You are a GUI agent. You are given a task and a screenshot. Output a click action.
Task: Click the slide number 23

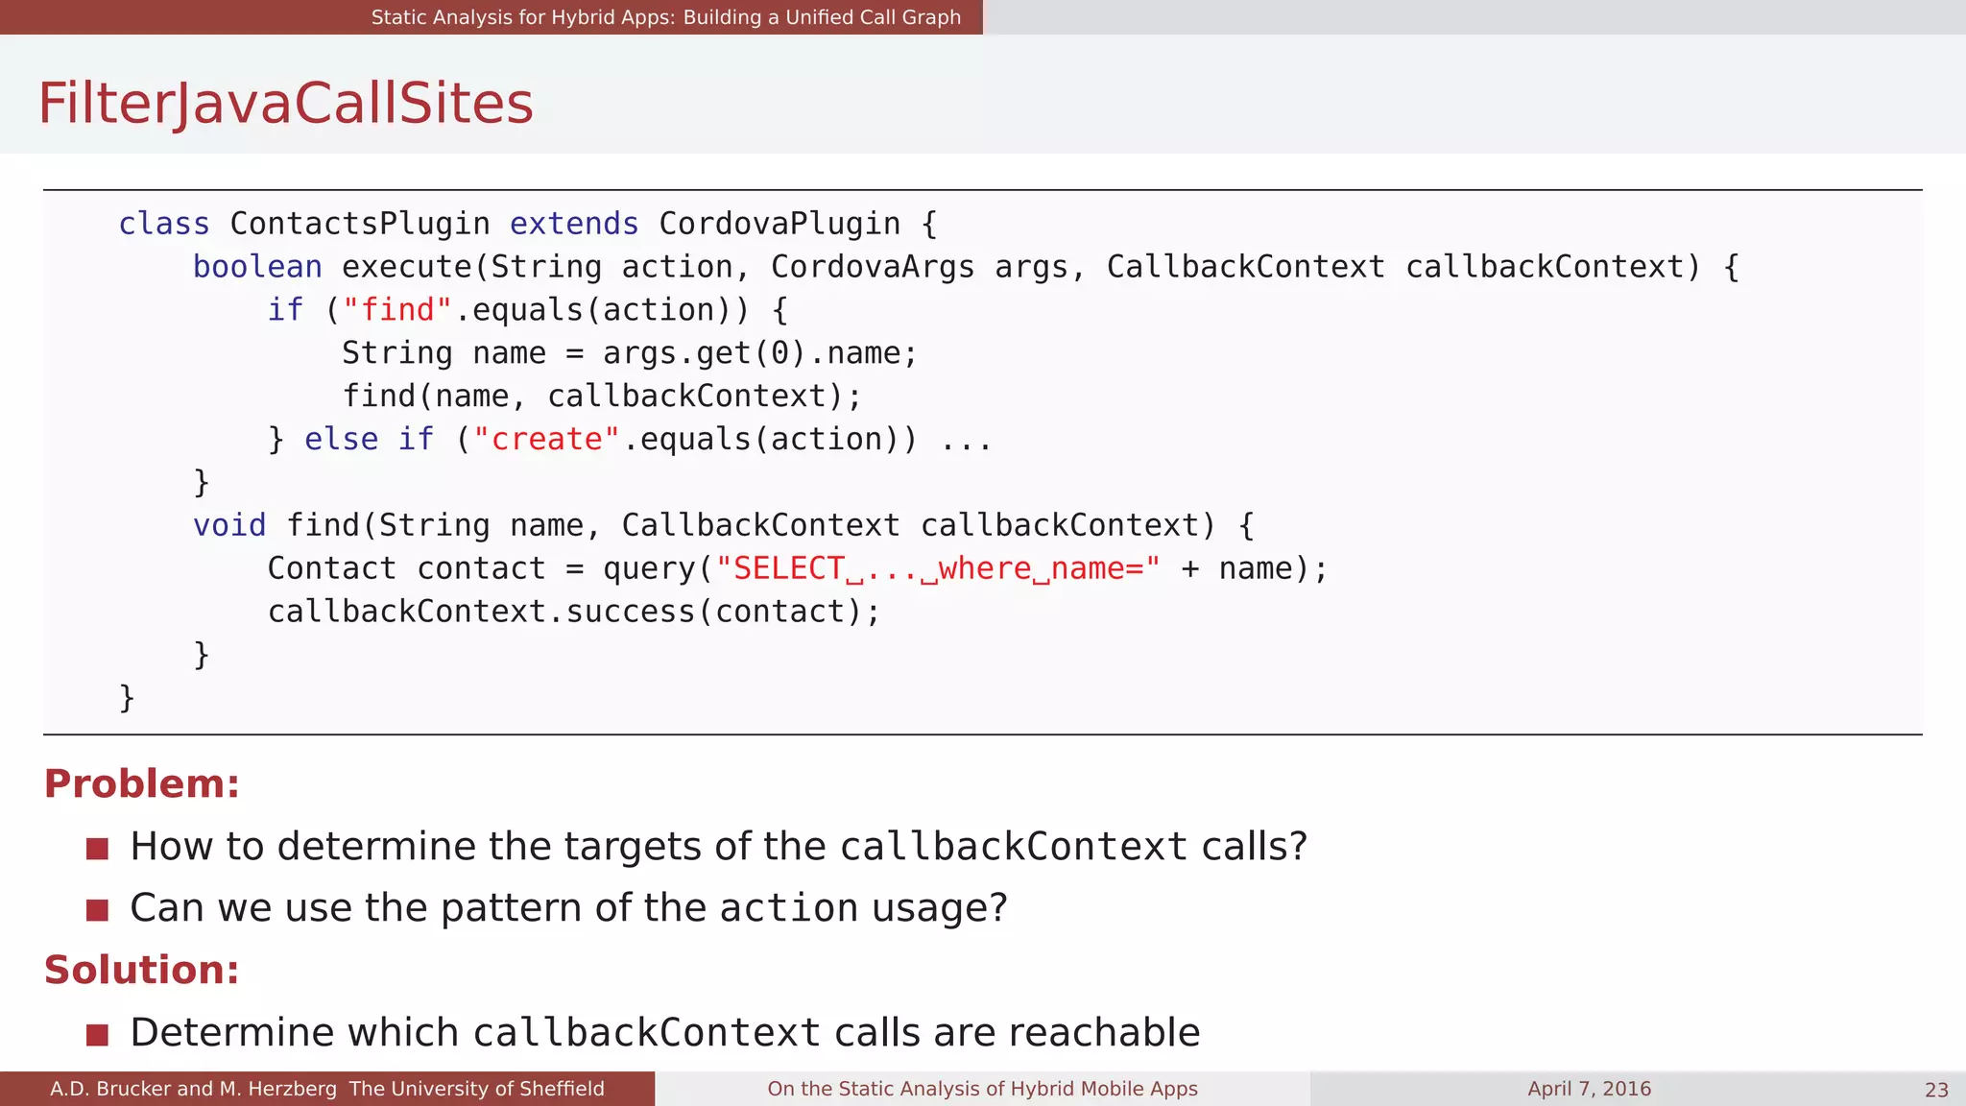coord(1936,1090)
